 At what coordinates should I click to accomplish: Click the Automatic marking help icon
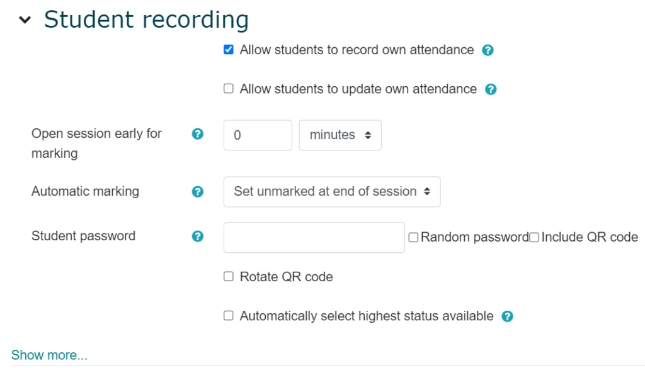tap(198, 192)
